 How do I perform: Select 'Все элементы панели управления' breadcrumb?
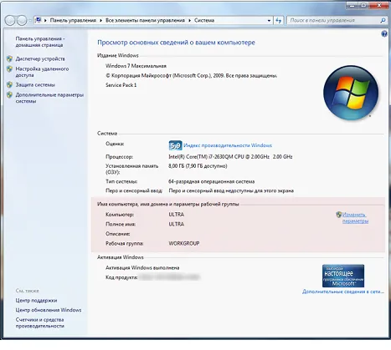[x=145, y=20]
